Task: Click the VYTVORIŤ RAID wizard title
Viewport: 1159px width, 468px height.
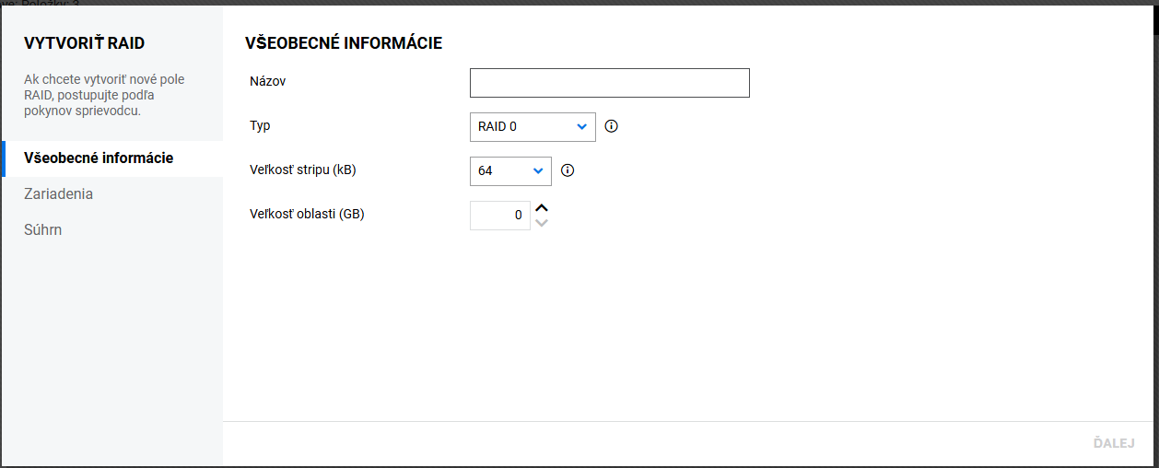Action: click(84, 43)
